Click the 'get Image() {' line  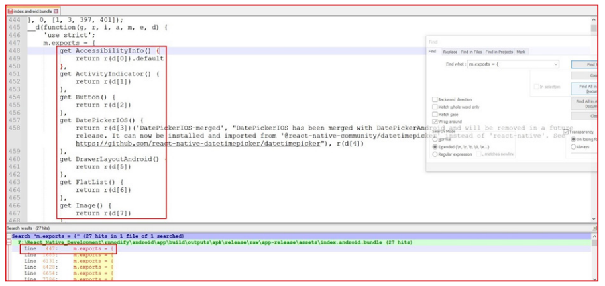[85, 205]
